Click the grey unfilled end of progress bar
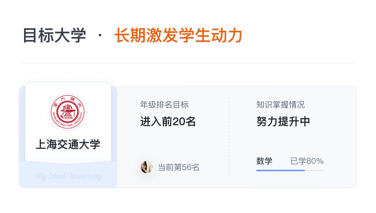The width and height of the screenshot is (376, 213). pyautogui.click(x=315, y=170)
